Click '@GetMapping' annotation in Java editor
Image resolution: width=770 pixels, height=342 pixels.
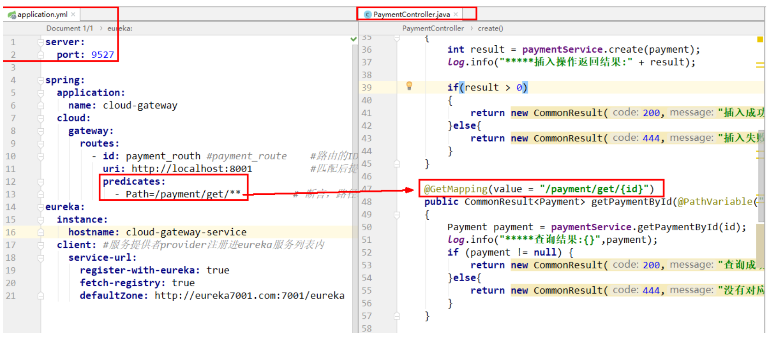(x=456, y=189)
